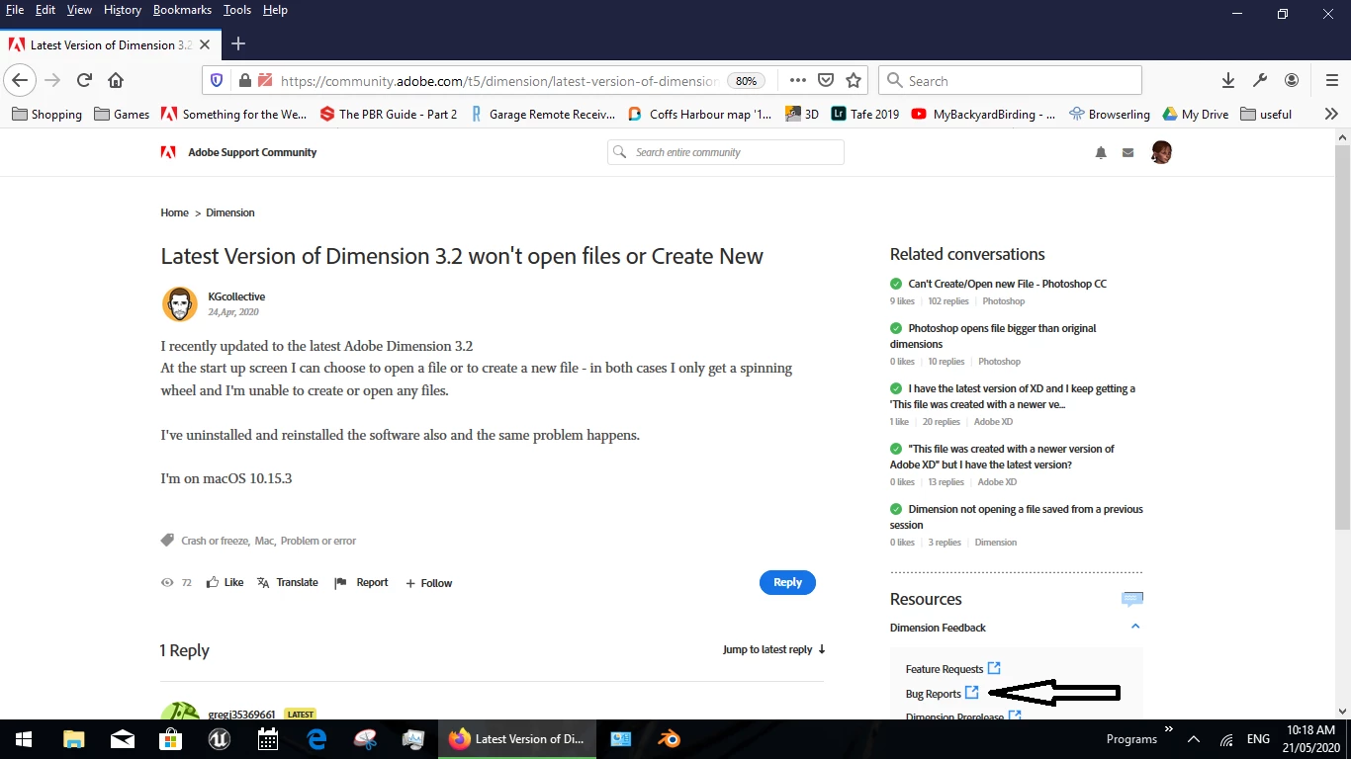Click the tracking protection shield icon

click(x=217, y=81)
